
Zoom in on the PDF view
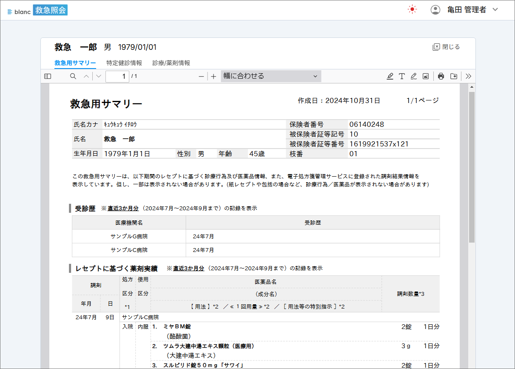[213, 76]
